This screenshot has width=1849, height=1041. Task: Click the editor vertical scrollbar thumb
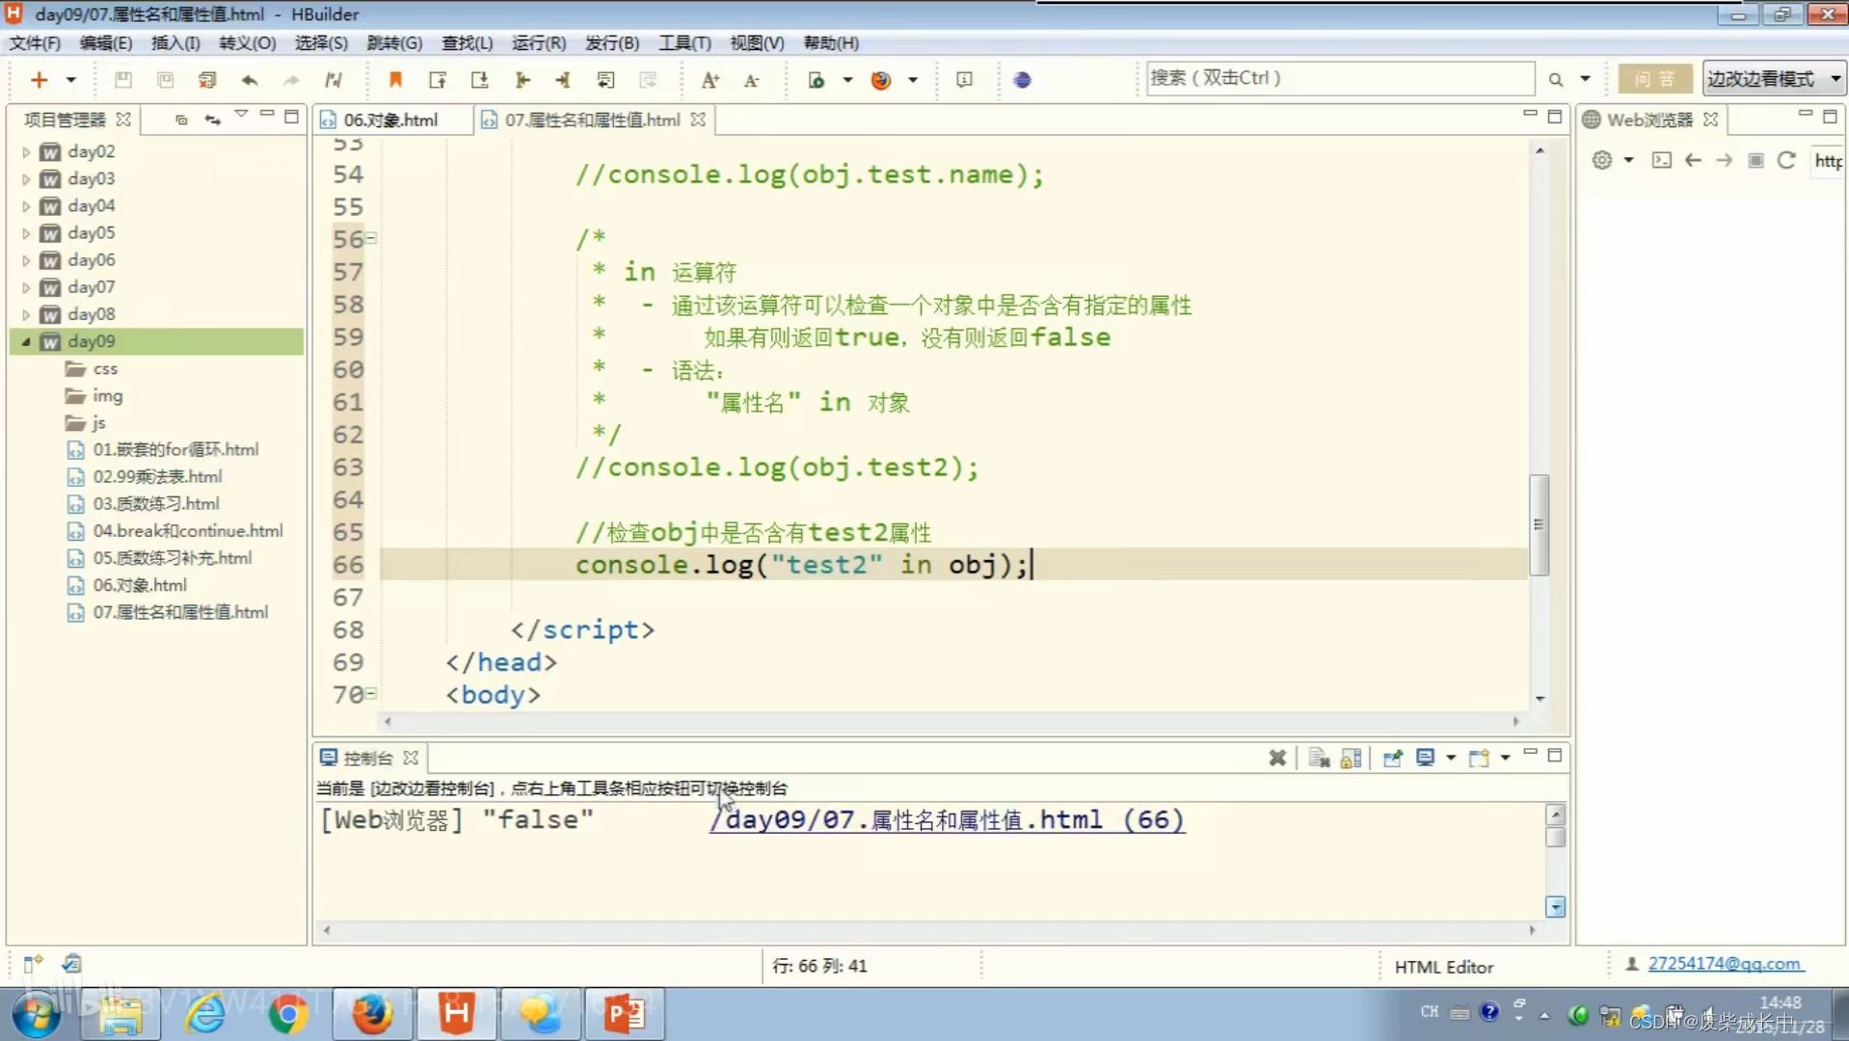pyautogui.click(x=1540, y=524)
